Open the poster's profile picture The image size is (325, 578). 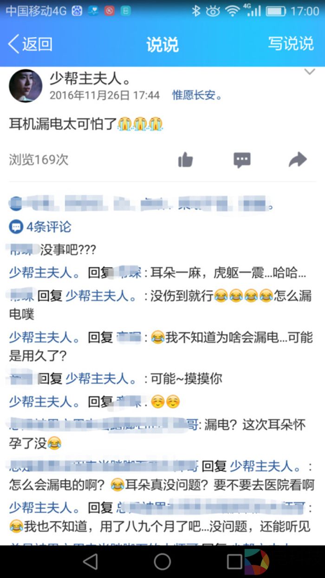pyautogui.click(x=26, y=86)
